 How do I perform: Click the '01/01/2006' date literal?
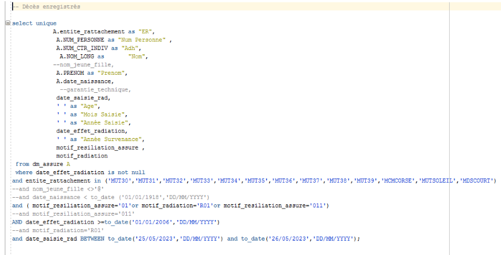(152, 222)
